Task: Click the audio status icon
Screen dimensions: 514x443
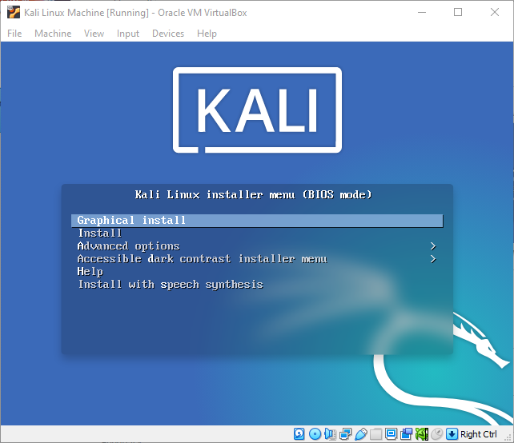Action: (330, 434)
